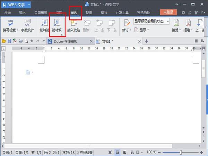Click the horizontal scrollbar at bottom
Viewport: 208px width, 156px height.
pyautogui.click(x=88, y=146)
